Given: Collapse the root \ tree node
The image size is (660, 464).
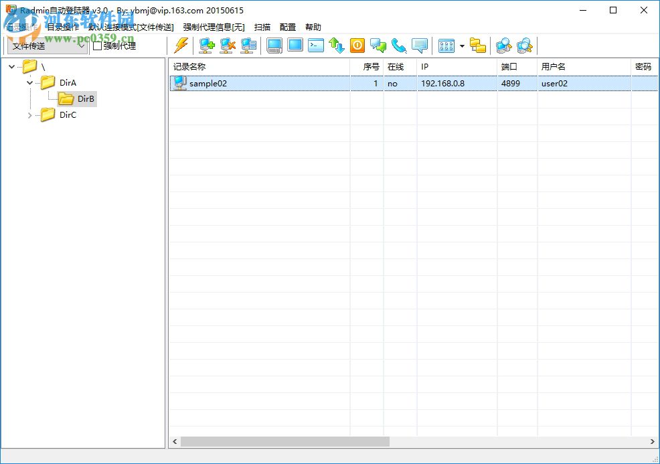Looking at the screenshot, I should coord(12,66).
